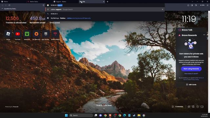Open Task View in taskbar

pos(96,115)
